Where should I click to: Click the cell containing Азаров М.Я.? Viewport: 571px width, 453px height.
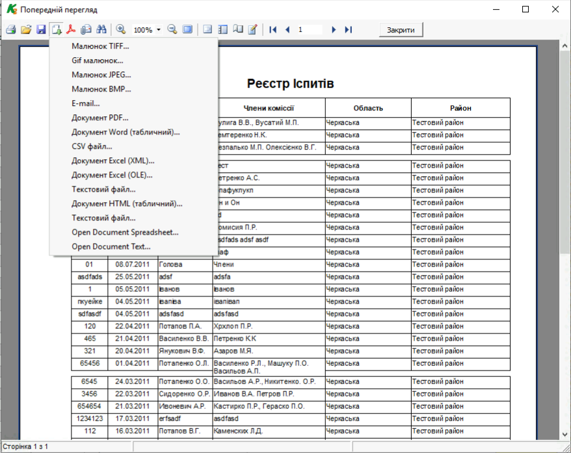(x=269, y=351)
